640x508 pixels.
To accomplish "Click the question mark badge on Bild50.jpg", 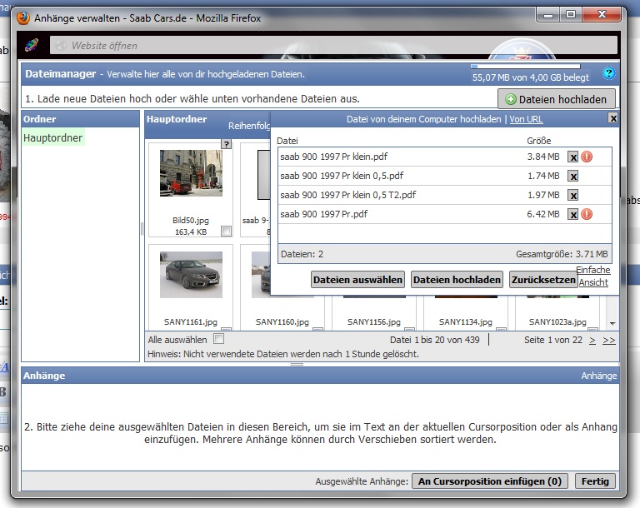I will tap(226, 144).
